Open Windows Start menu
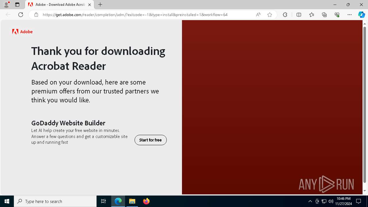The height and width of the screenshot is (207, 368). click(7, 201)
